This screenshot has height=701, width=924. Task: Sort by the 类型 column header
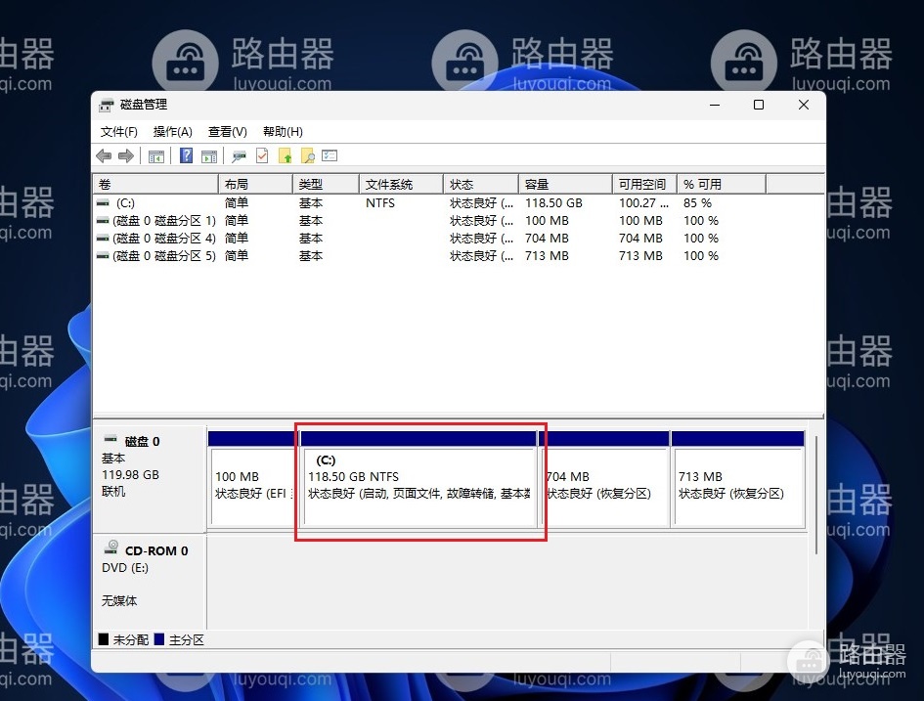coord(326,185)
